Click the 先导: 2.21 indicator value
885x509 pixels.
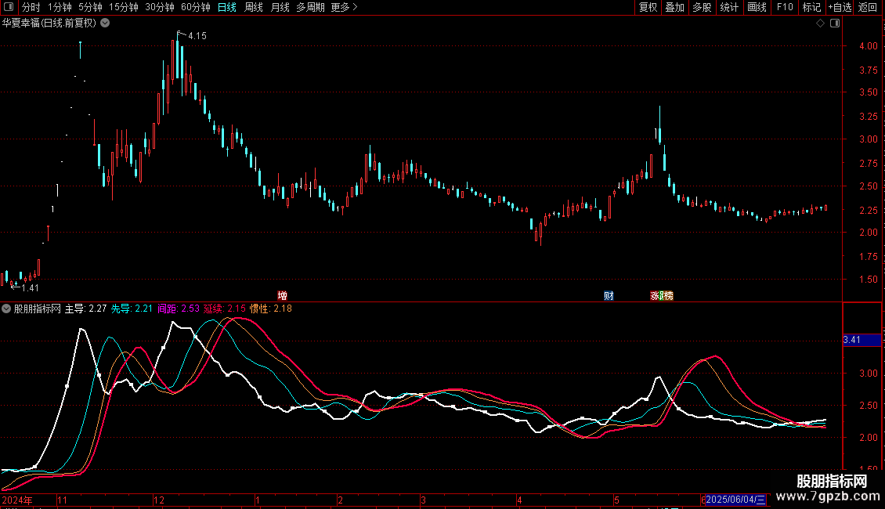coord(132,309)
